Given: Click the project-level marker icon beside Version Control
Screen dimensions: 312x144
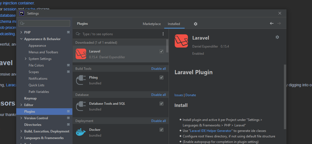Looking at the screenshot, I should click(68, 118).
